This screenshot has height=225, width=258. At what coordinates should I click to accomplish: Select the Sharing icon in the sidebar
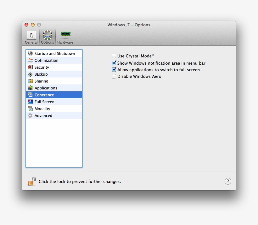click(30, 81)
